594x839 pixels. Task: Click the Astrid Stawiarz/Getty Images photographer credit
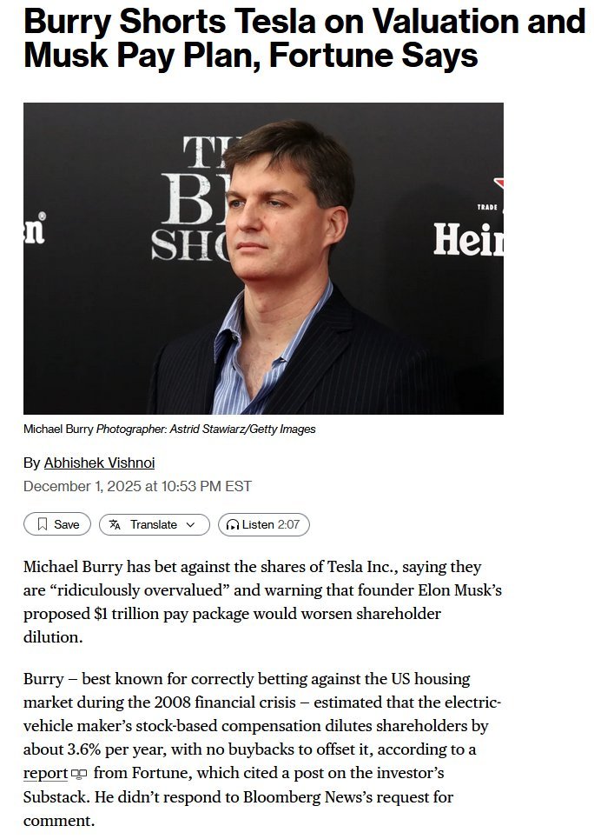(x=243, y=429)
